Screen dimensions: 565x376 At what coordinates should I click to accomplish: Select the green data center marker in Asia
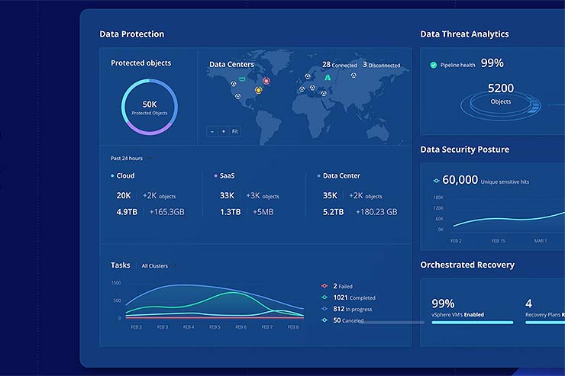(328, 78)
